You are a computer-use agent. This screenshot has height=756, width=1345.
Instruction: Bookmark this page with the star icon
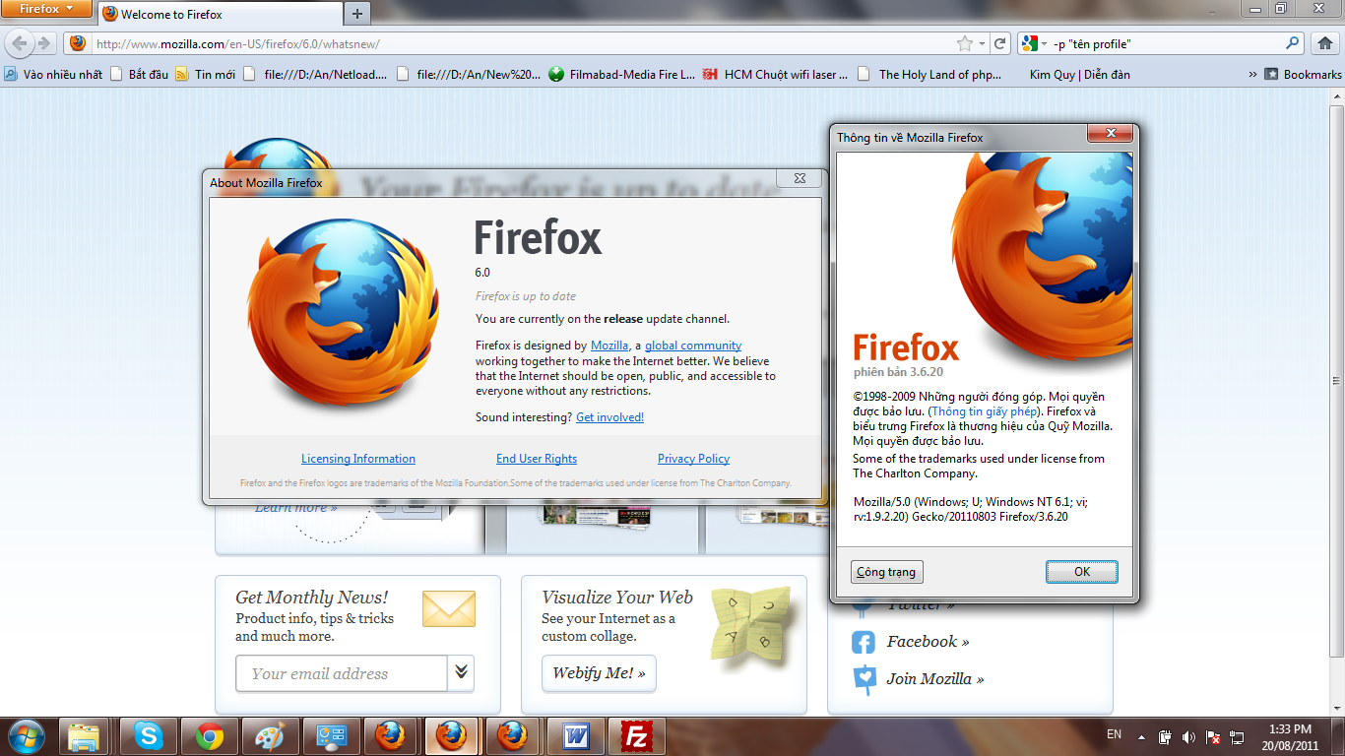click(x=965, y=43)
